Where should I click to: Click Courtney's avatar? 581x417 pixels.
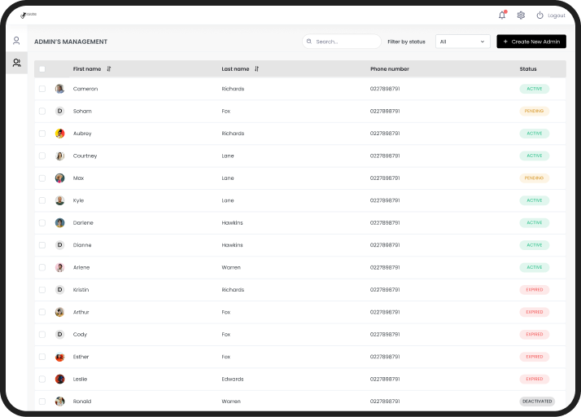click(59, 156)
